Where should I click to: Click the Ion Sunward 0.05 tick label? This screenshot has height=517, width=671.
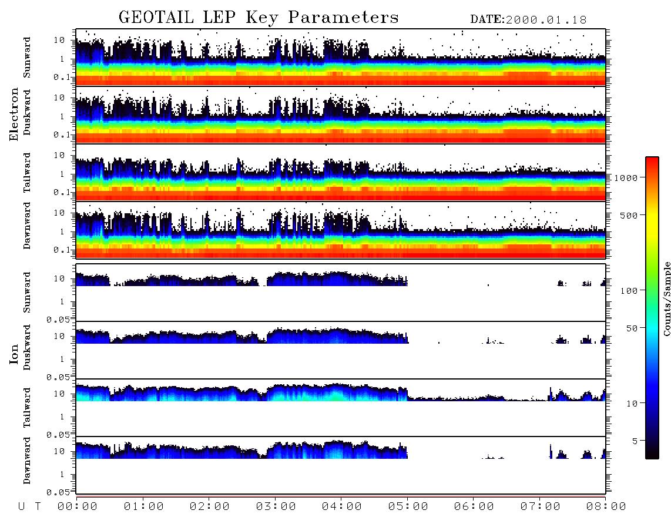tap(59, 320)
